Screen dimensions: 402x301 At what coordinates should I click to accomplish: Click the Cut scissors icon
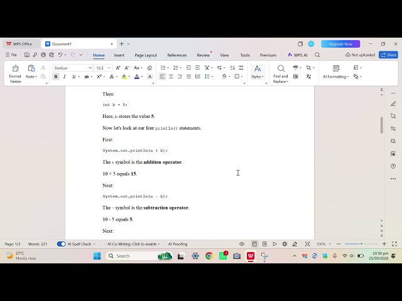point(43,68)
